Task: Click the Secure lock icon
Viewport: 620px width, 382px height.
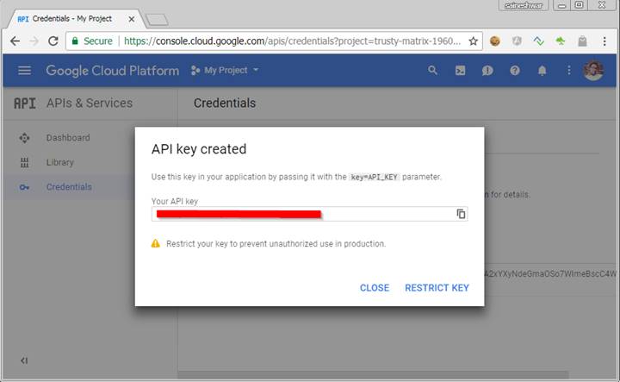Action: click(75, 41)
